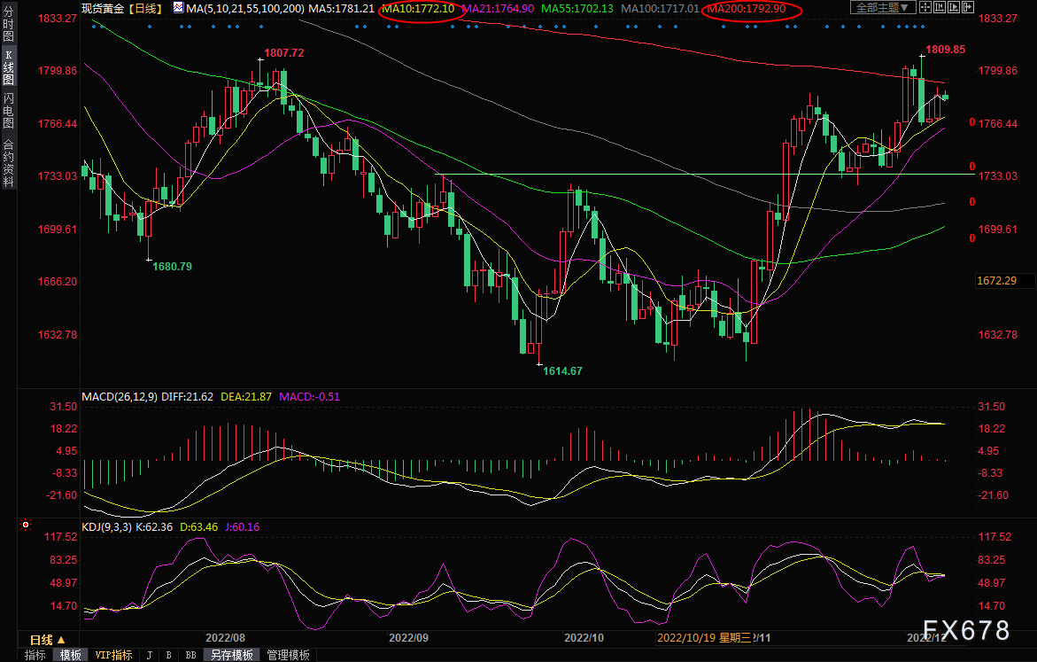Click the 【日线】 period label in title
The image size is (1037, 662).
point(145,9)
